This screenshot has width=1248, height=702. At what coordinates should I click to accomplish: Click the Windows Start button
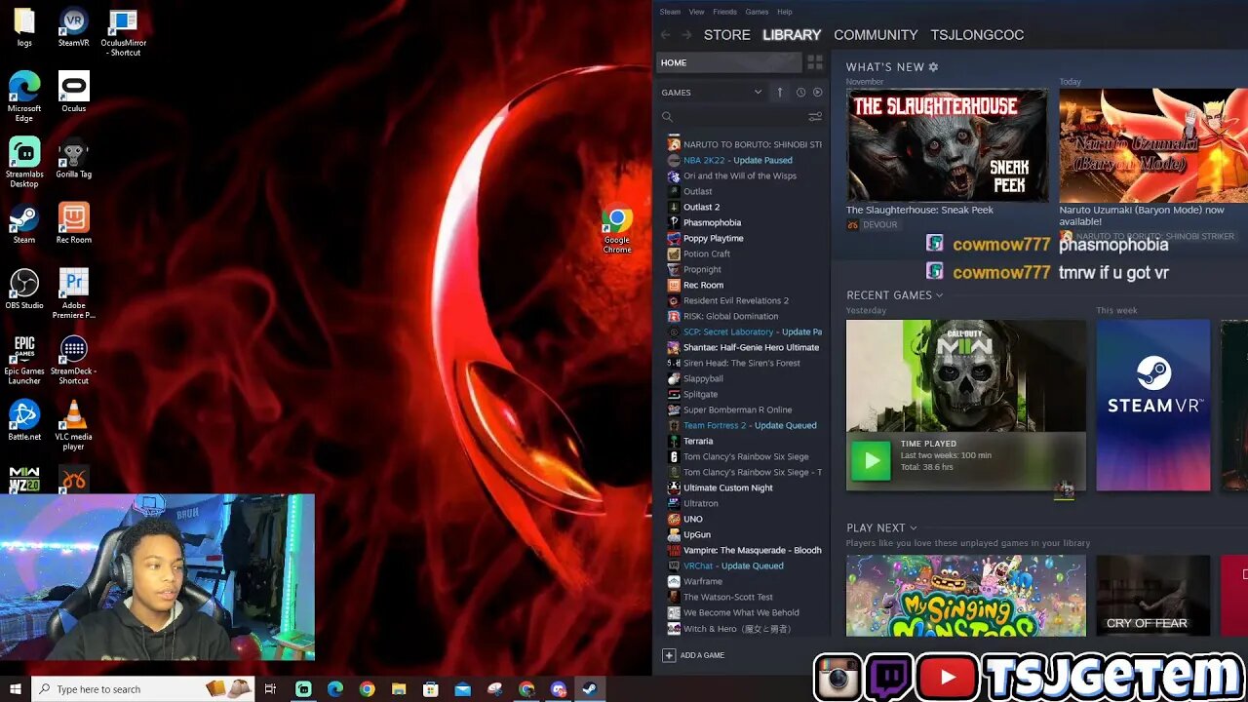16,689
